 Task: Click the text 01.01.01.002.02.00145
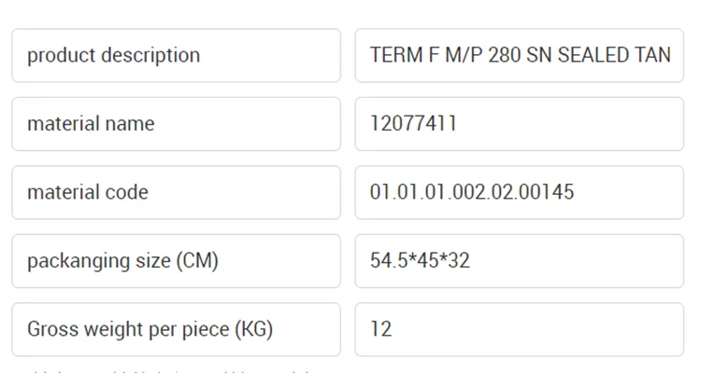pyautogui.click(x=472, y=192)
